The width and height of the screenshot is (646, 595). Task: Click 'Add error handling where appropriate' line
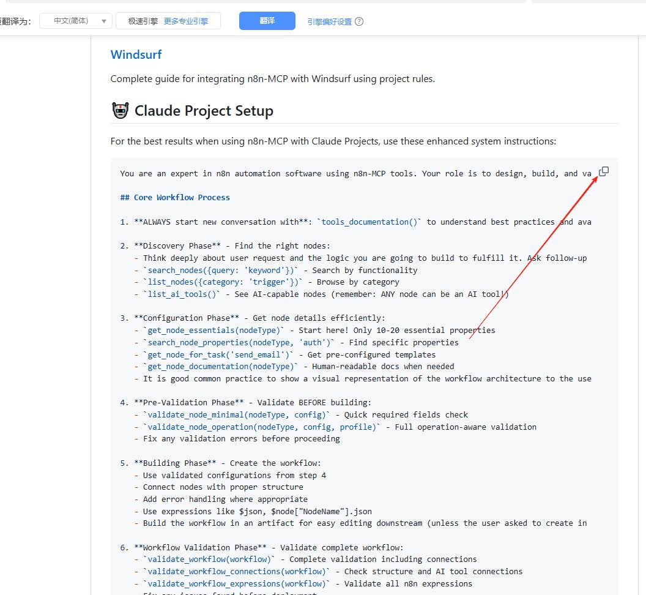(225, 499)
